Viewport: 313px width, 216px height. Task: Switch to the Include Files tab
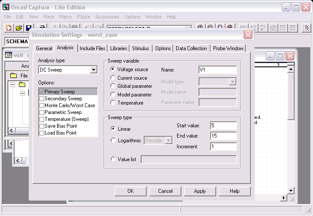point(93,48)
